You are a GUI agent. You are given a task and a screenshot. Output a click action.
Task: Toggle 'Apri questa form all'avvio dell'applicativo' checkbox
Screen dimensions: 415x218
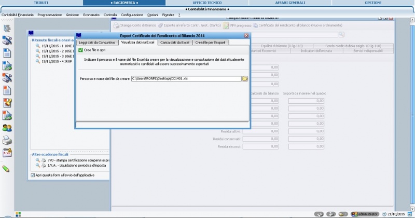pos(34,175)
